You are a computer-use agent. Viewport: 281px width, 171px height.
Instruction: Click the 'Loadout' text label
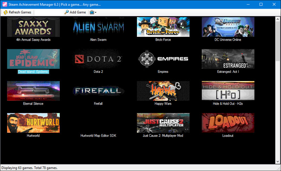228,136
